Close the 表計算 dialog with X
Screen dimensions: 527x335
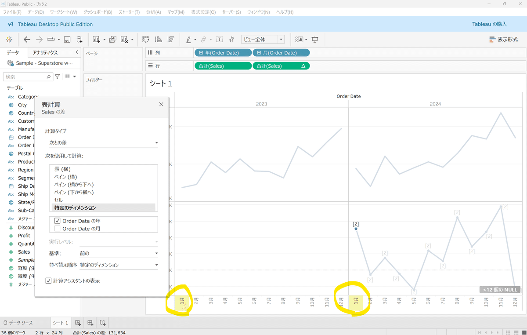161,104
